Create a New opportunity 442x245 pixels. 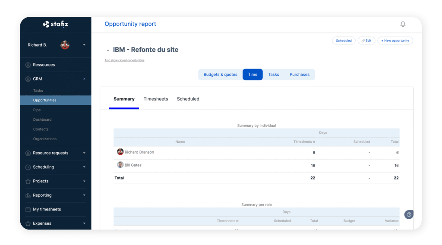point(395,41)
